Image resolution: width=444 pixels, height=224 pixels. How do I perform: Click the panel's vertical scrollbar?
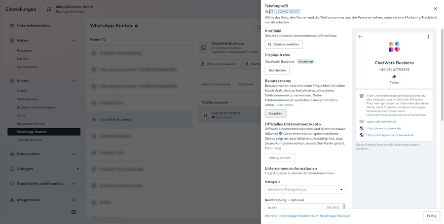[x=442, y=75]
